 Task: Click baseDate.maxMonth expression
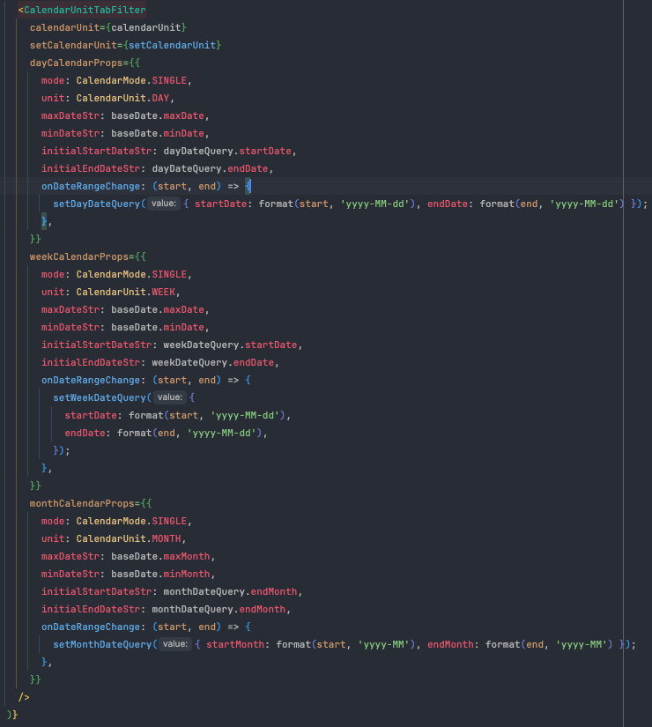click(160, 556)
